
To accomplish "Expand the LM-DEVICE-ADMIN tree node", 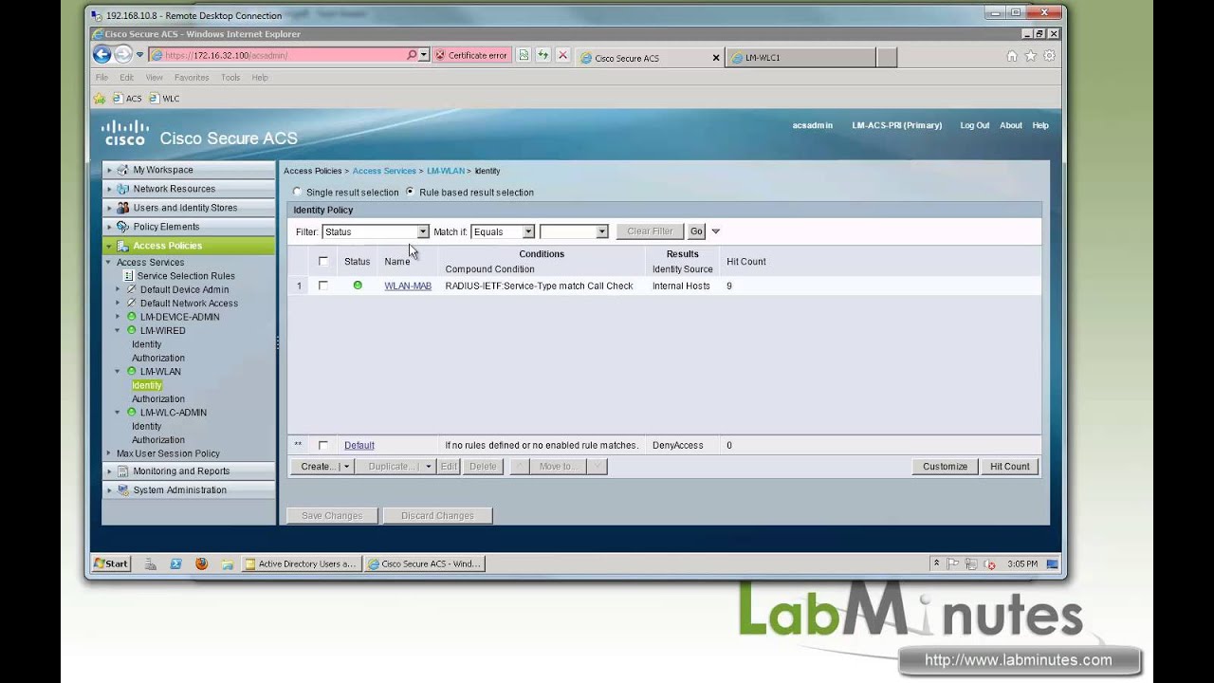I will pos(118,317).
